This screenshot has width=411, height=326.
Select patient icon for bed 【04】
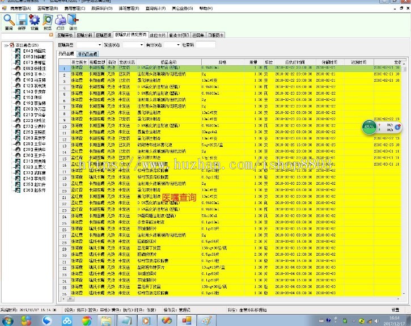[19, 51]
